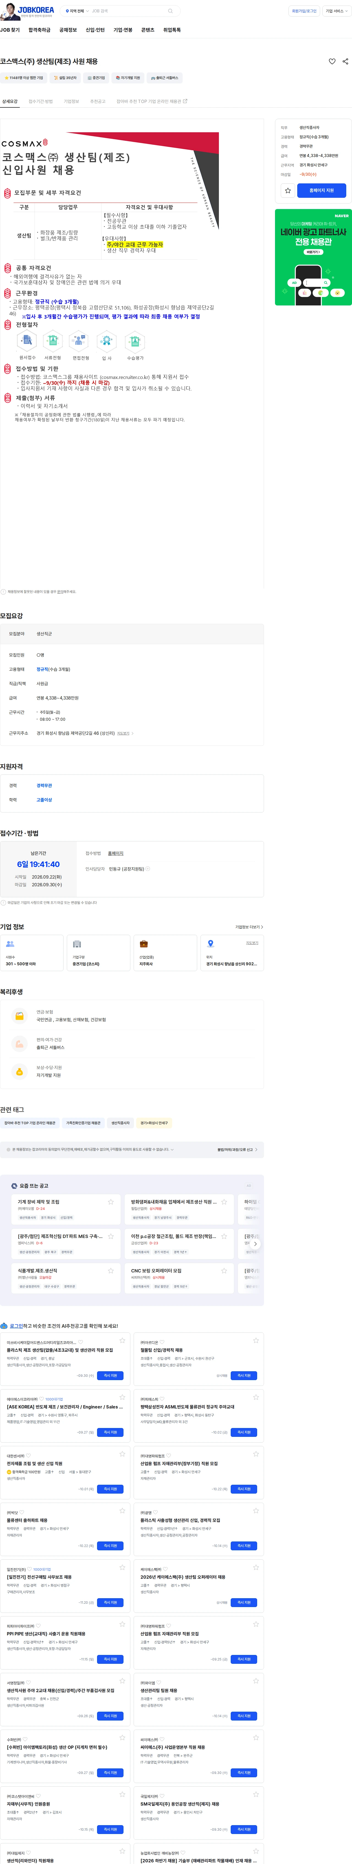352x1864 pixels.
Task: Click the 로그인 link above AI 추천공고
Action: point(16,1326)
